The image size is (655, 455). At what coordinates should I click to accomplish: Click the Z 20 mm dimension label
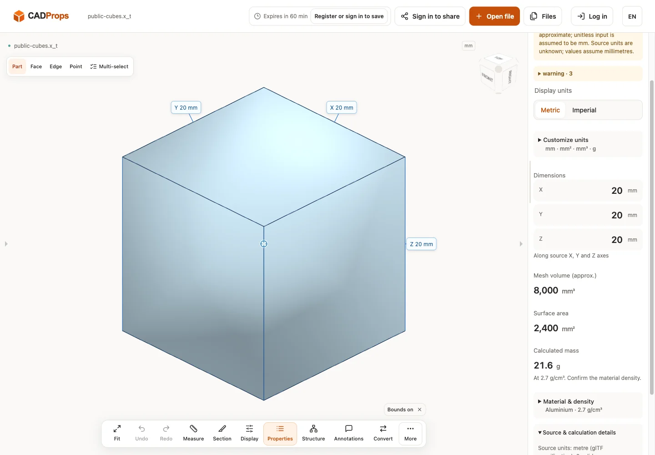[421, 244]
